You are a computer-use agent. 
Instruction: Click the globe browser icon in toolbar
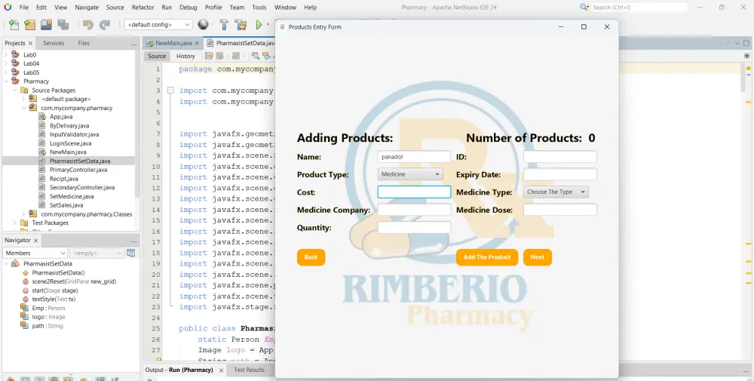click(x=203, y=25)
